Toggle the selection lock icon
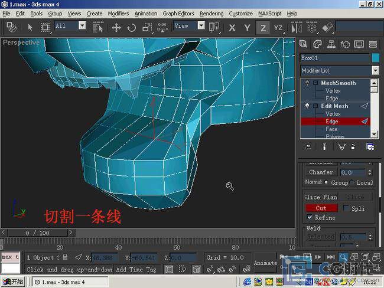Image resolution: width=384 pixels, height=288 pixels. [65, 257]
